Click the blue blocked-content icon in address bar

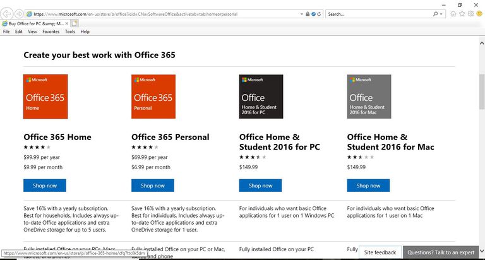click(313, 14)
